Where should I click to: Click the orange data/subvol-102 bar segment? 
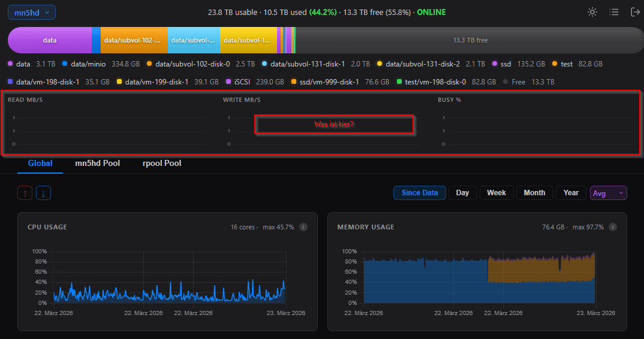click(134, 40)
